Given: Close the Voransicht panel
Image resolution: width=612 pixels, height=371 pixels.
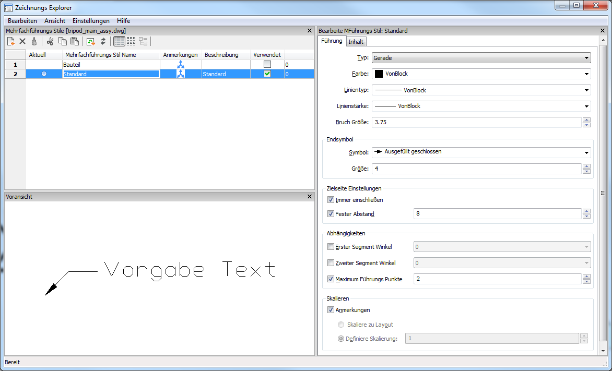Looking at the screenshot, I should (x=310, y=197).
